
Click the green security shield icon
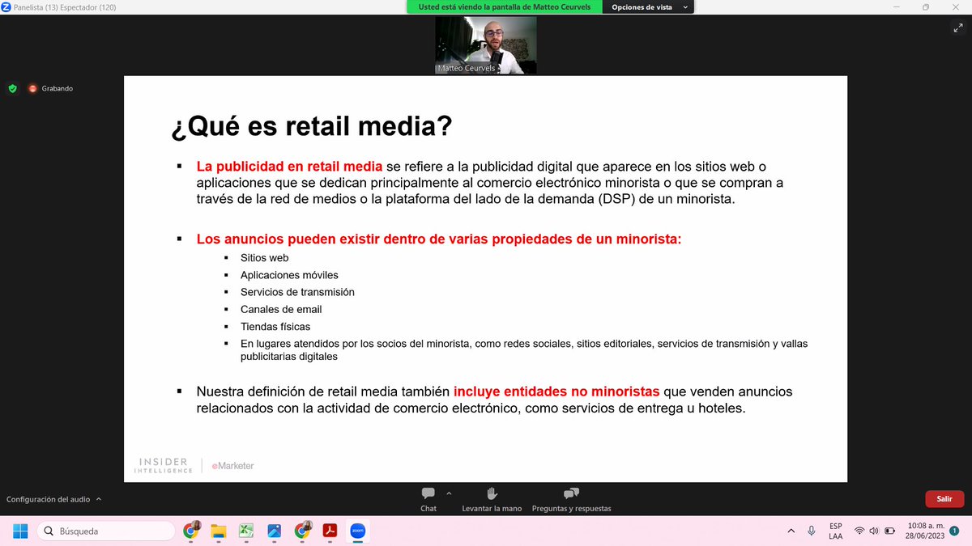[11, 88]
